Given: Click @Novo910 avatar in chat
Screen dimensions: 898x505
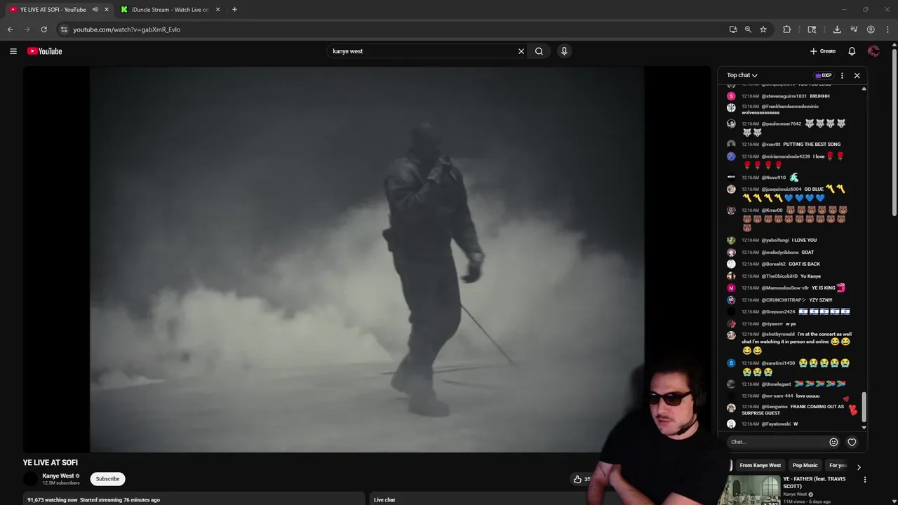Looking at the screenshot, I should pyautogui.click(x=731, y=177).
